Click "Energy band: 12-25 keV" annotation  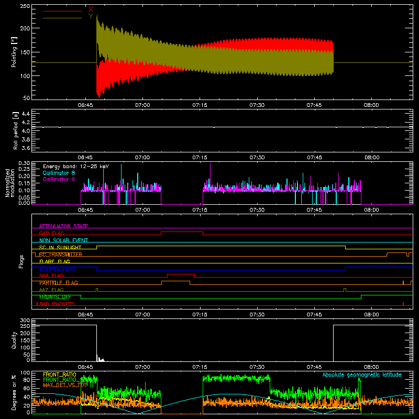[76, 167]
